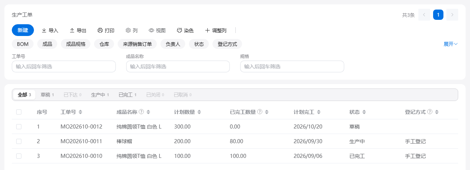Screen dimensions: 470x170
Task: Focus the 成品名称 filter input
Action: point(178,66)
